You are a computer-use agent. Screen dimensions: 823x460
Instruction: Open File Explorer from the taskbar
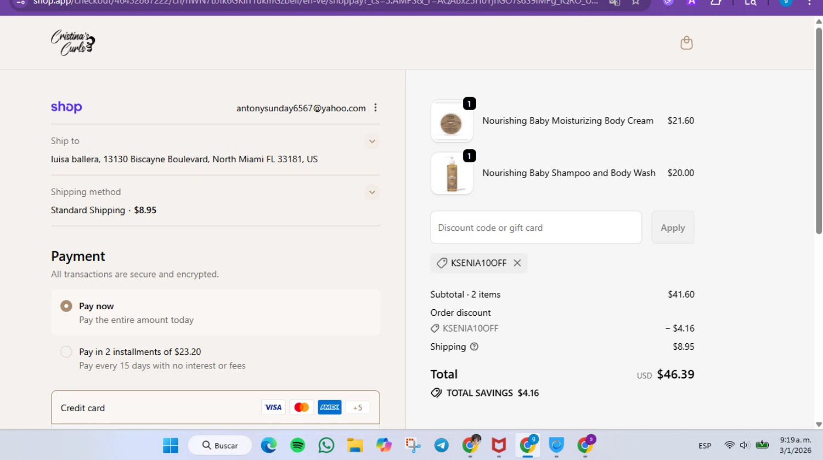click(x=355, y=445)
